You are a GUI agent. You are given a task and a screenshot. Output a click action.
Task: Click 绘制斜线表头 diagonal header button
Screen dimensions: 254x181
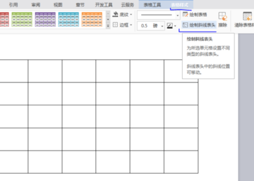click(199, 25)
